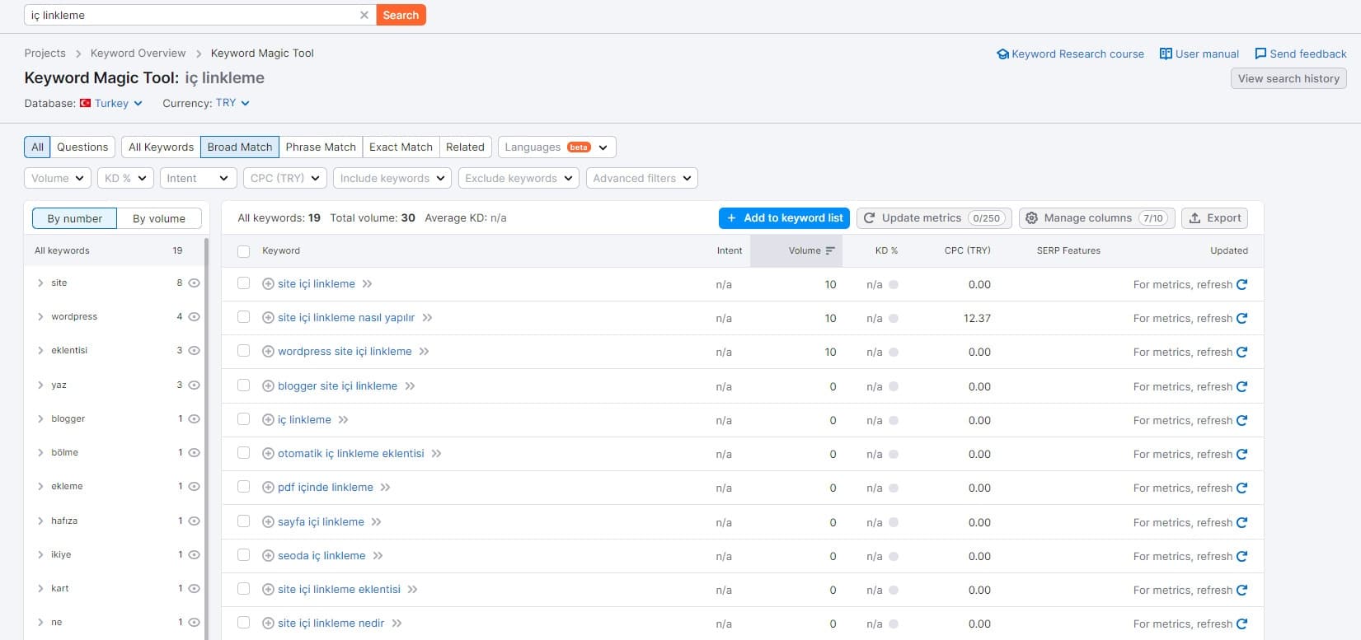Change currency via TRY selector
Viewport: 1361px width, 640px height.
pyautogui.click(x=232, y=103)
